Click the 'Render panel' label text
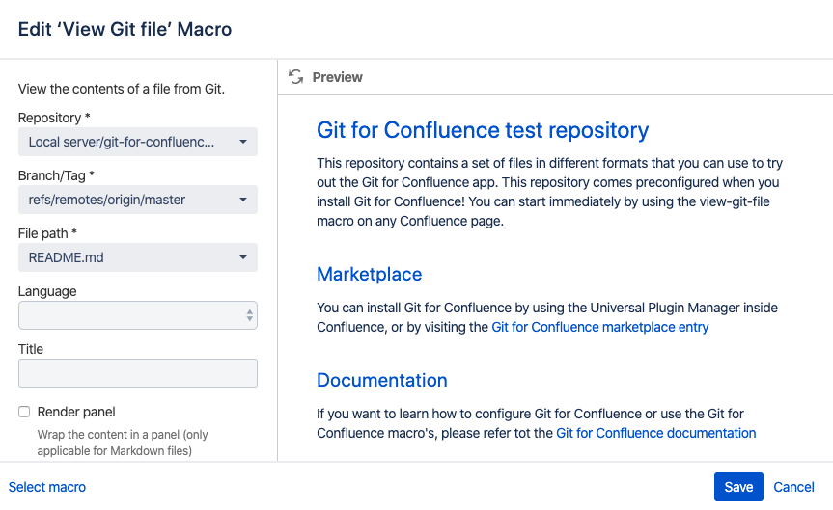The image size is (833, 510). coord(76,412)
